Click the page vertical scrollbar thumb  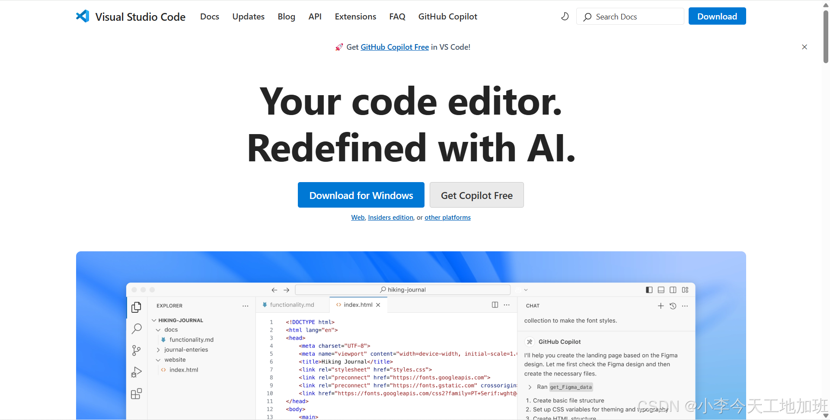[x=826, y=37]
